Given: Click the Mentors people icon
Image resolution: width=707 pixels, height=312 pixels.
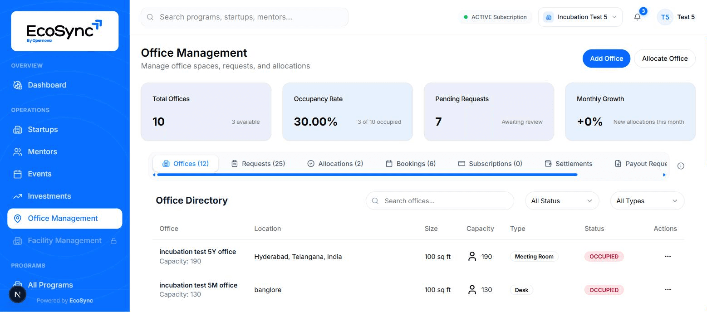Looking at the screenshot, I should (x=18, y=152).
